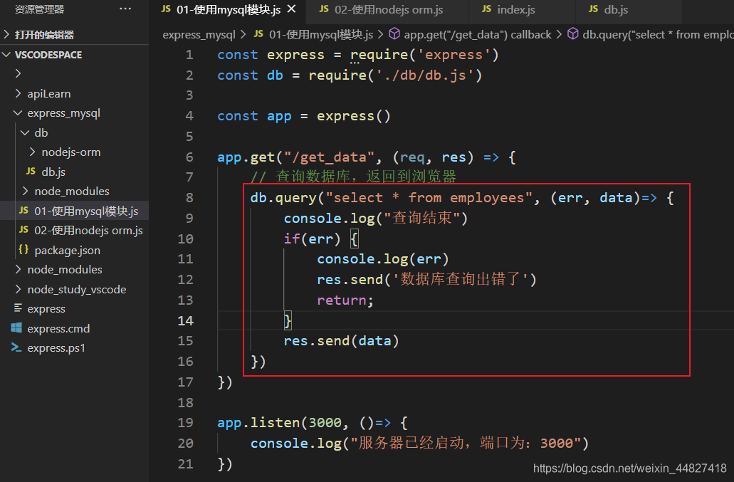Click the PowerShell icon beside express.ps1
Viewport: 734px width, 482px height.
[x=16, y=347]
